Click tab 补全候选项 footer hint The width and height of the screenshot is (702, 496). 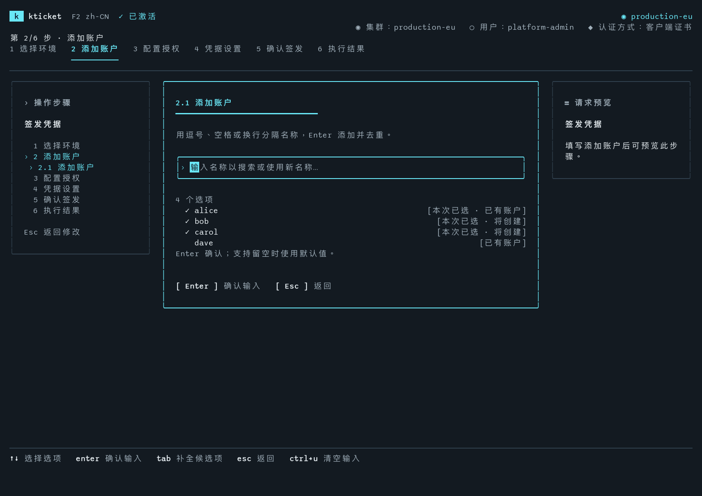[190, 458]
